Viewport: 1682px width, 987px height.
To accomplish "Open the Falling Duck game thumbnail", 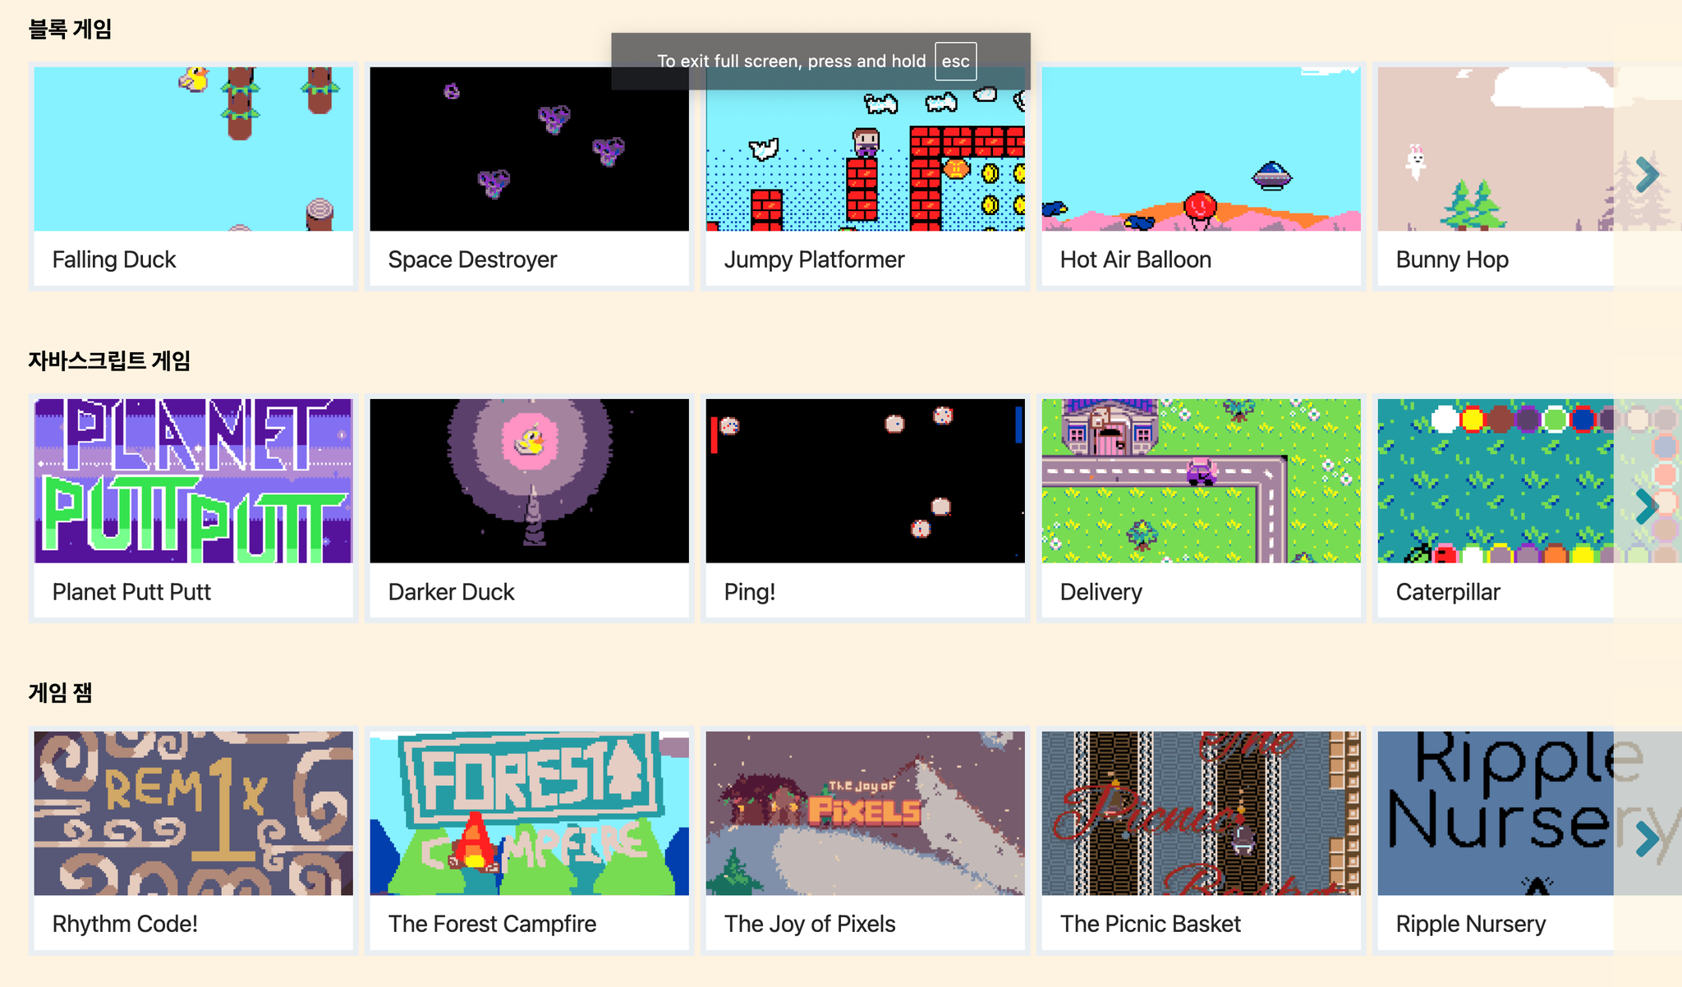I will tap(193, 149).
